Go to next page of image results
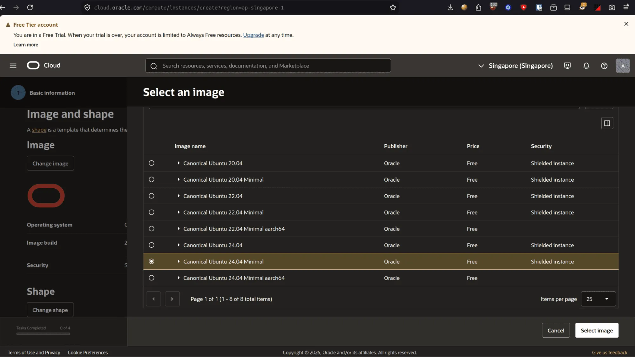Screen dimensions: 635x357 172,299
